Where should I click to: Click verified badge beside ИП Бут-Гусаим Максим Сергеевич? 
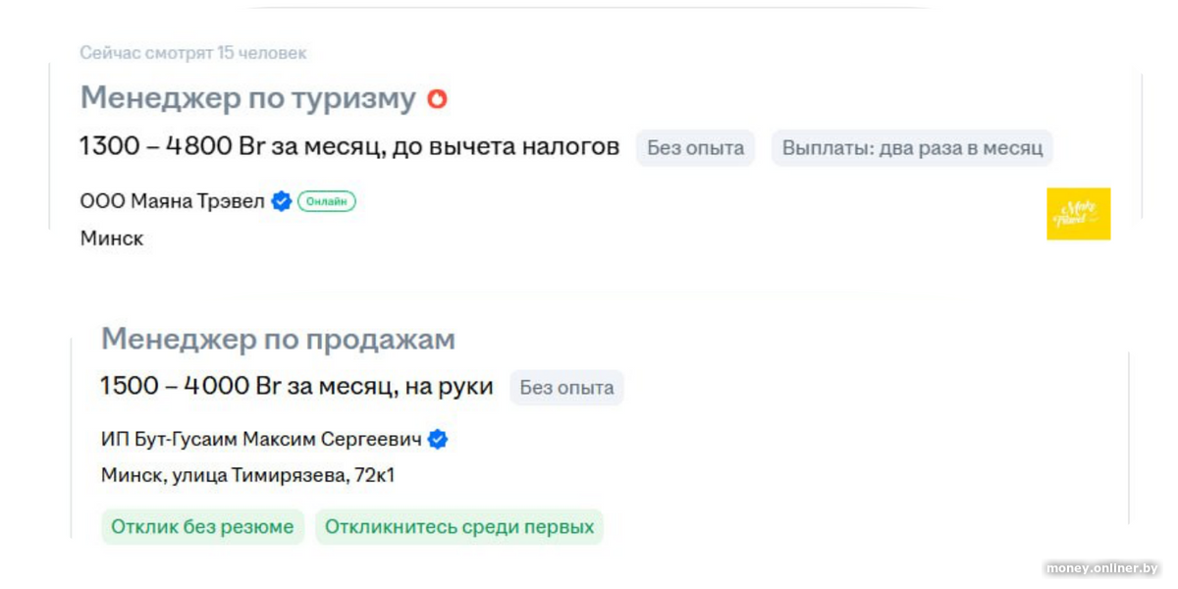pyautogui.click(x=438, y=440)
